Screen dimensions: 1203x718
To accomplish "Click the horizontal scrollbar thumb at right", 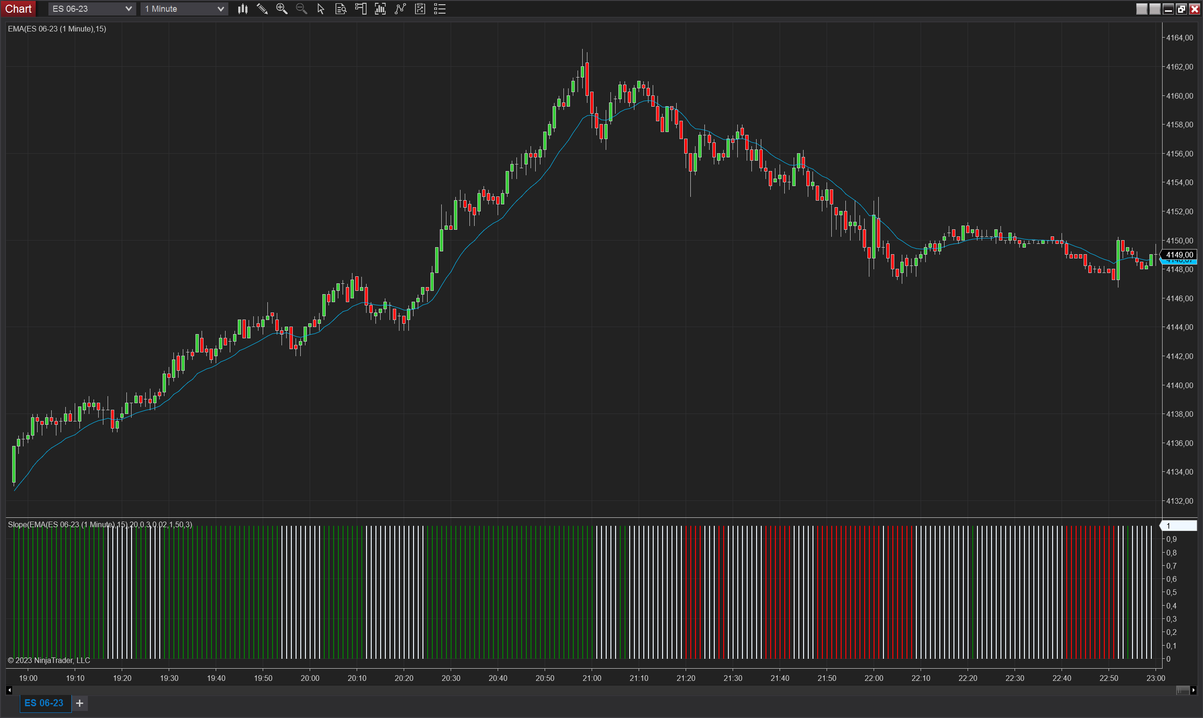I will pyautogui.click(x=1183, y=690).
